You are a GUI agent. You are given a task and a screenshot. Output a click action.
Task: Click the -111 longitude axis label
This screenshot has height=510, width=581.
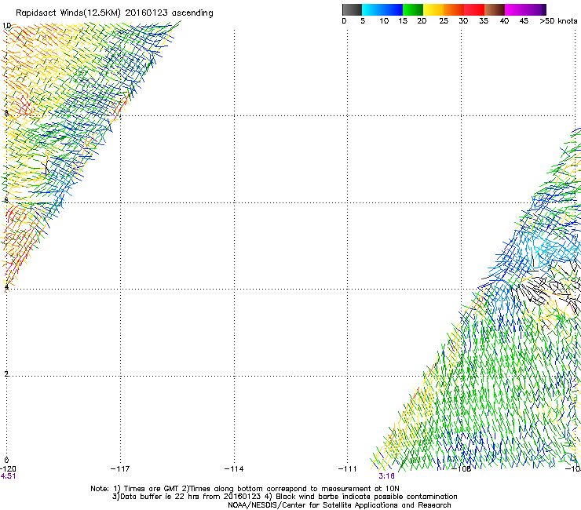coord(347,469)
